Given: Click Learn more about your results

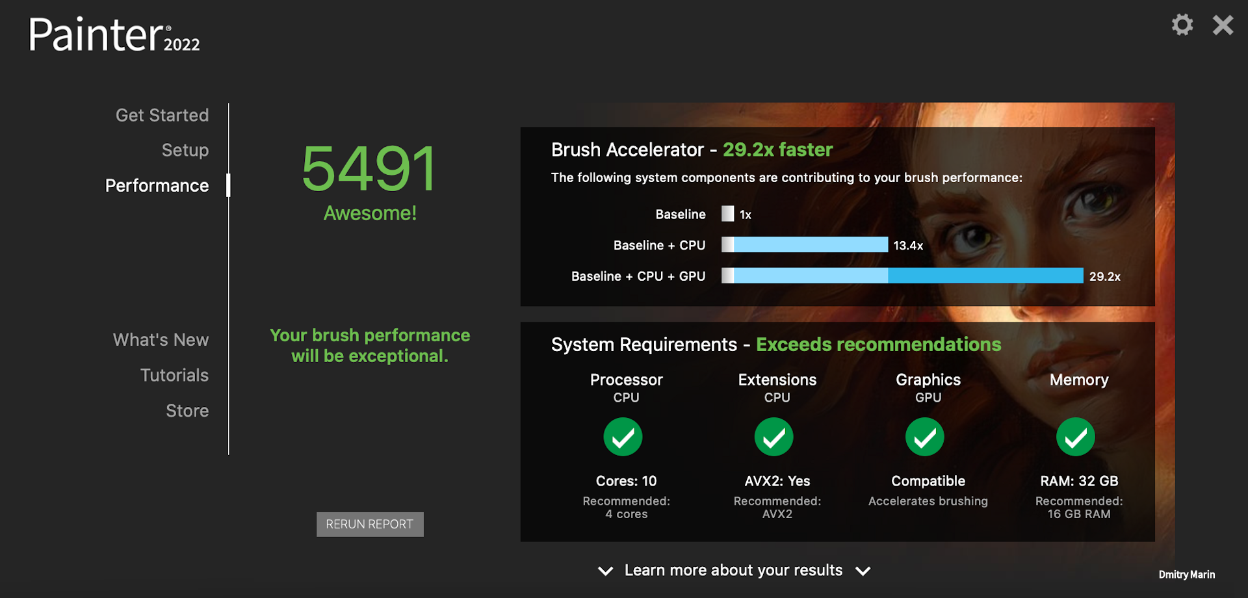Looking at the screenshot, I should click(x=733, y=570).
